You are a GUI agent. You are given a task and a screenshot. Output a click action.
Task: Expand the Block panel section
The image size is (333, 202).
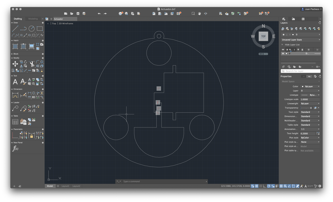pos(12,54)
